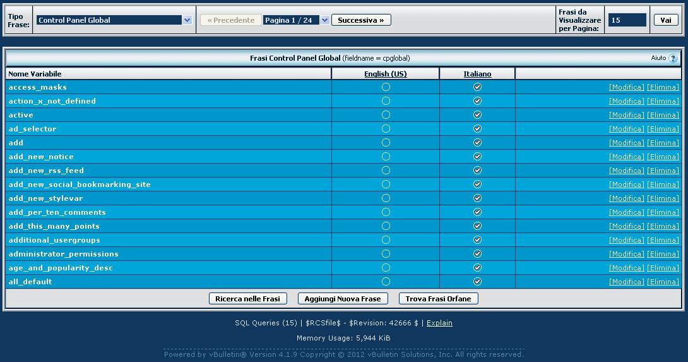This screenshot has height=362, width=688.
Task: Select Italiano radio for all_default row
Action: 477,282
